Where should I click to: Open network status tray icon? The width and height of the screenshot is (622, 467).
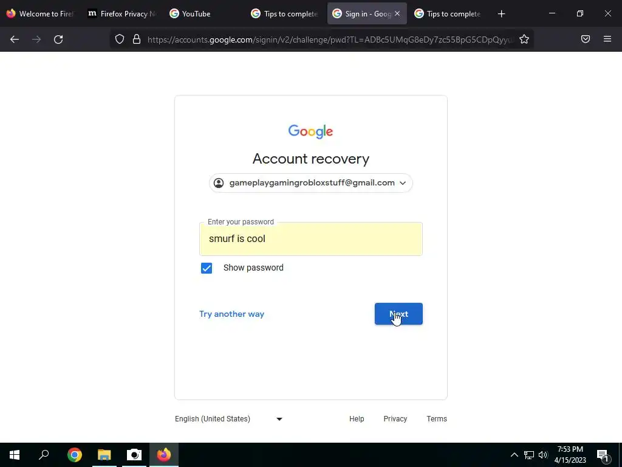[x=529, y=455]
